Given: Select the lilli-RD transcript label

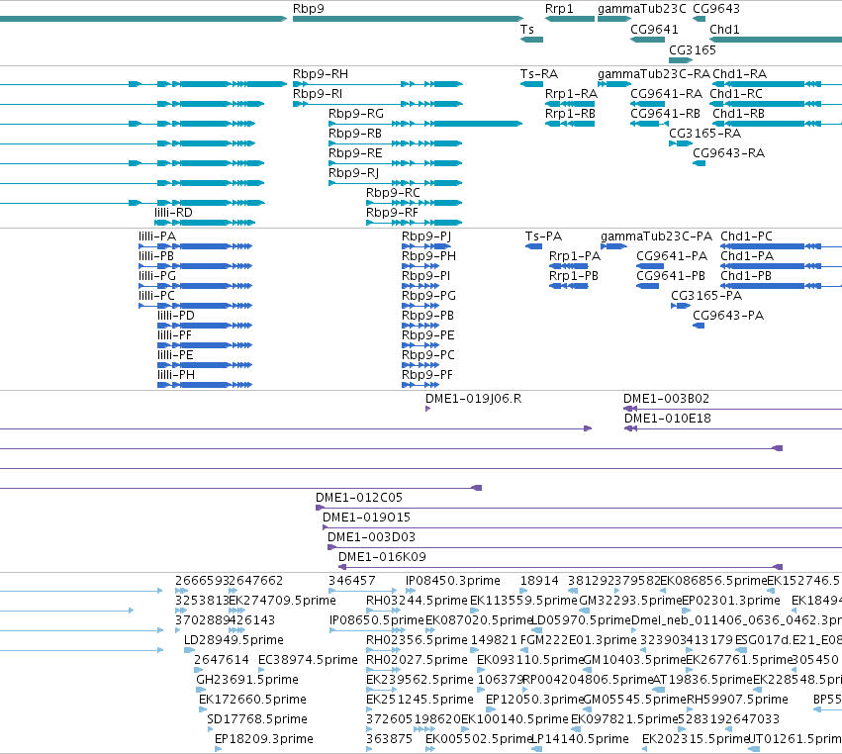Looking at the screenshot, I should 173,213.
